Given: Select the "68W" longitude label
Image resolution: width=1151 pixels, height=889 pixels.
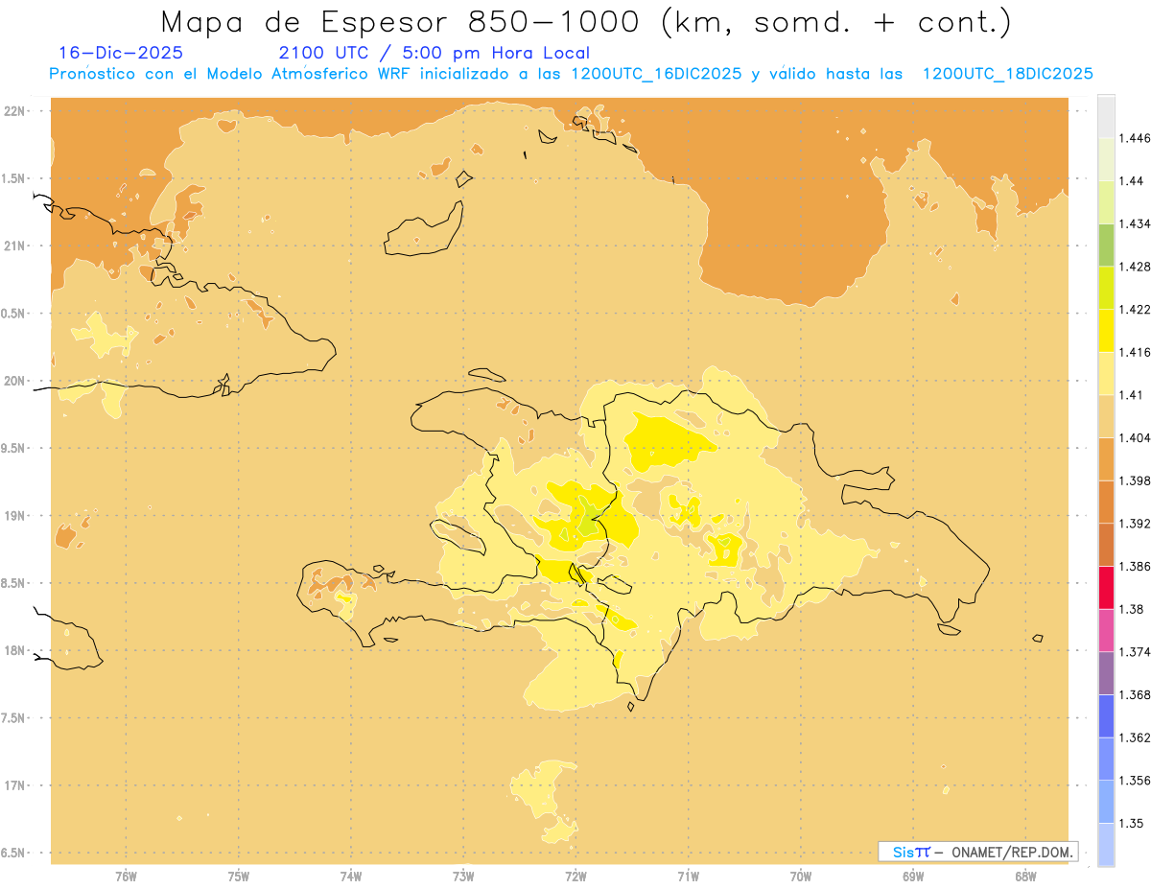Looking at the screenshot, I should click(1024, 876).
